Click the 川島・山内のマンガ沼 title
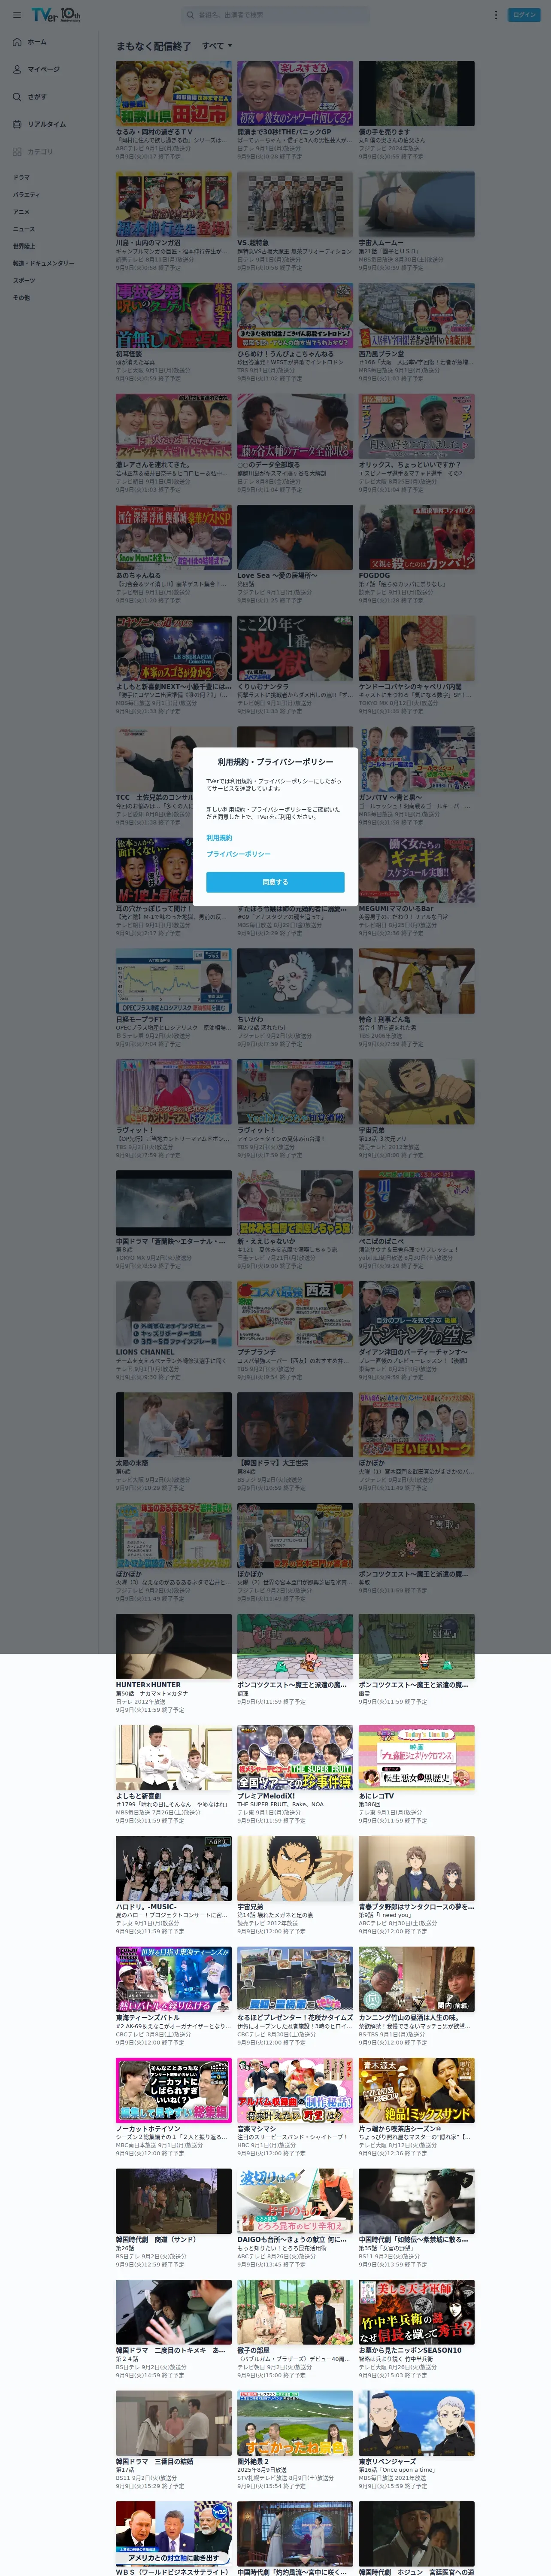This screenshot has width=551, height=2576. tap(148, 242)
